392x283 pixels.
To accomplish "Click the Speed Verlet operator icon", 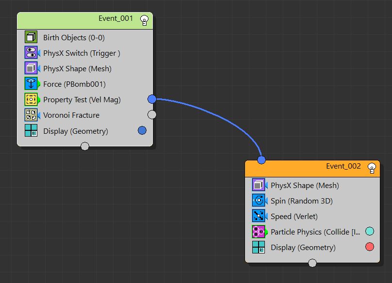I will tap(259, 216).
